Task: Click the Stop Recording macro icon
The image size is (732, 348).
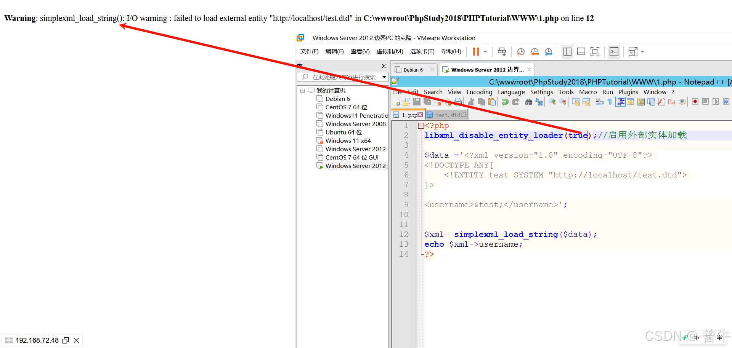Action: click(x=705, y=102)
